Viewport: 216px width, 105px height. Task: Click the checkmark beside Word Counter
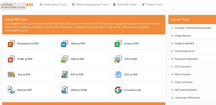point(172,74)
